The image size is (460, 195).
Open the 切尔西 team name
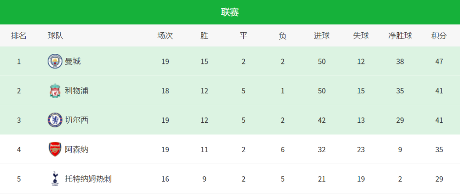pos(76,120)
